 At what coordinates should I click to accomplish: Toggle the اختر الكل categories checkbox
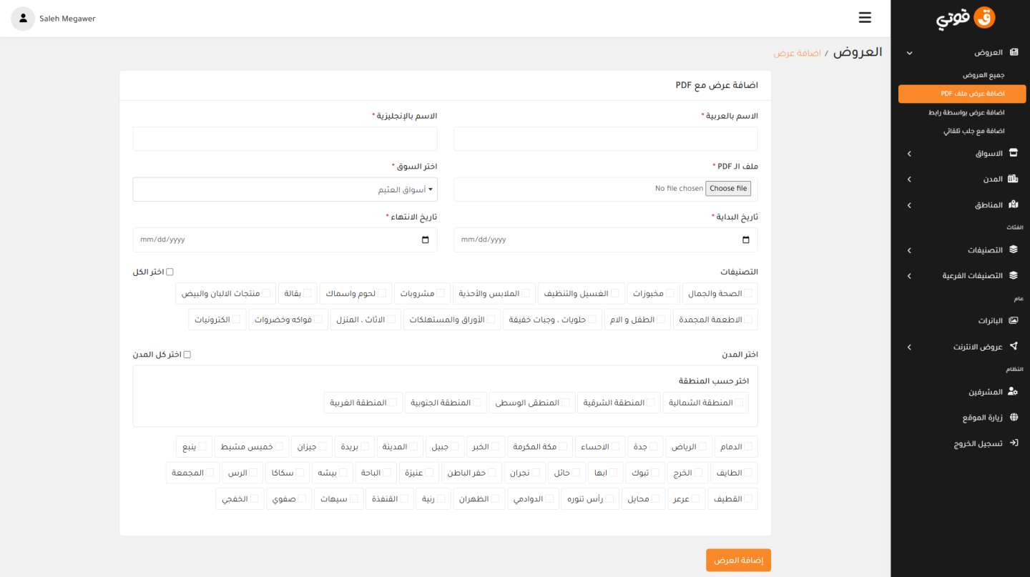[x=170, y=272]
